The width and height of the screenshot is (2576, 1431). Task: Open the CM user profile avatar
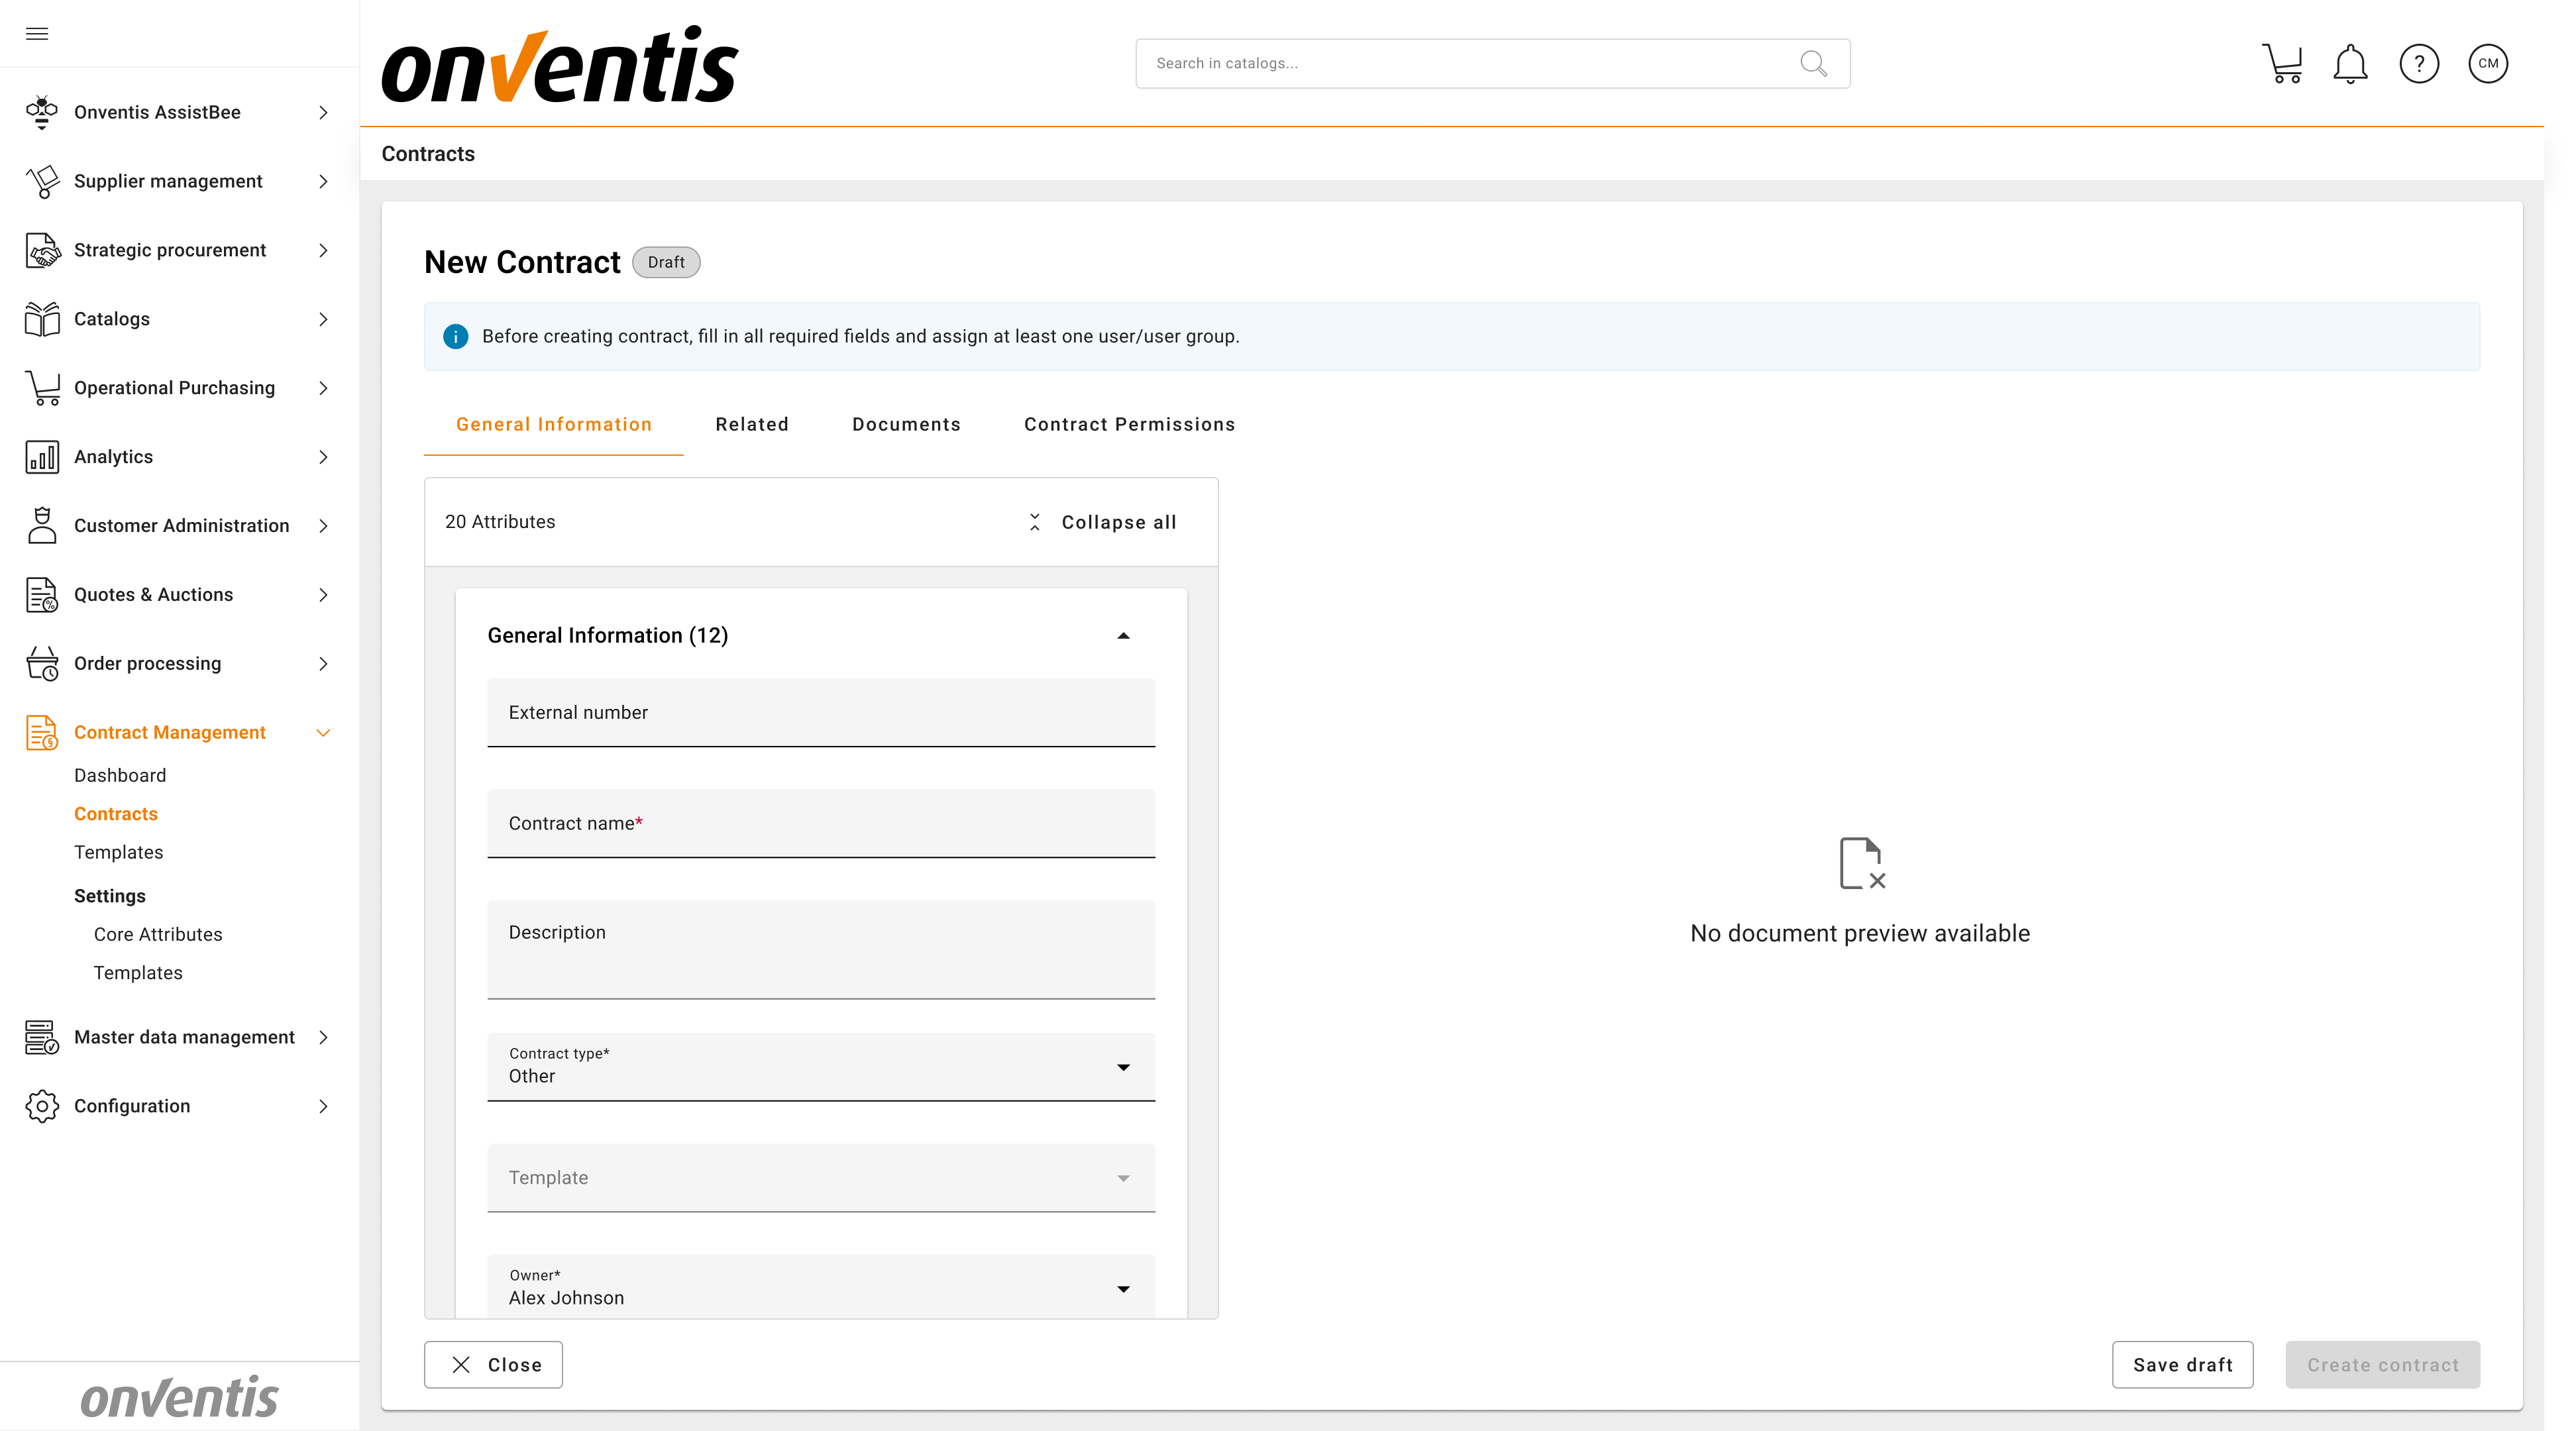coord(2488,64)
